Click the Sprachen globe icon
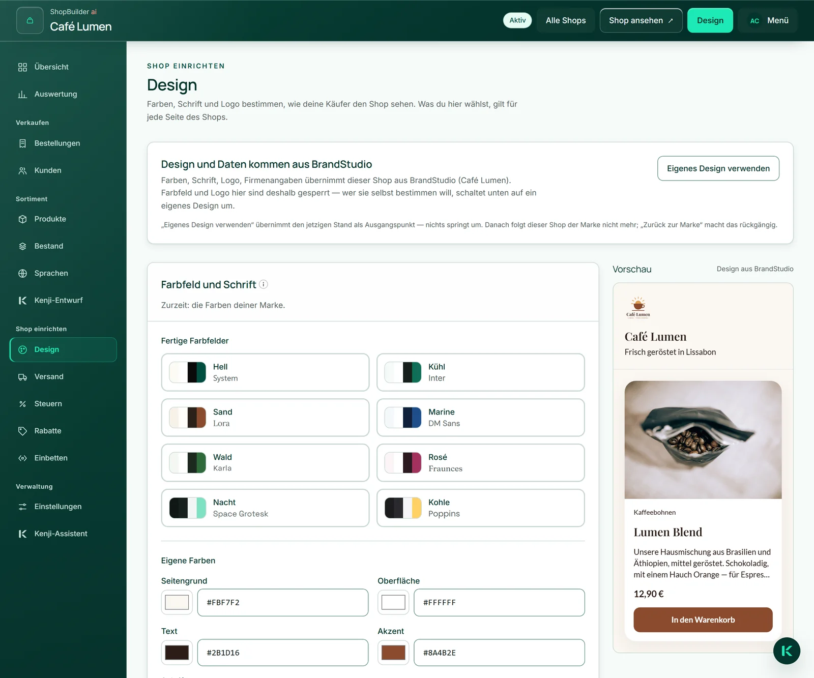The height and width of the screenshot is (678, 814). click(22, 273)
